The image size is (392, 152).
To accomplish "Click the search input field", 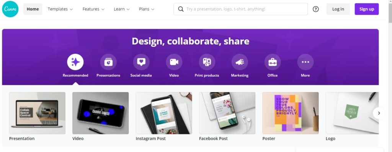I will (240, 9).
